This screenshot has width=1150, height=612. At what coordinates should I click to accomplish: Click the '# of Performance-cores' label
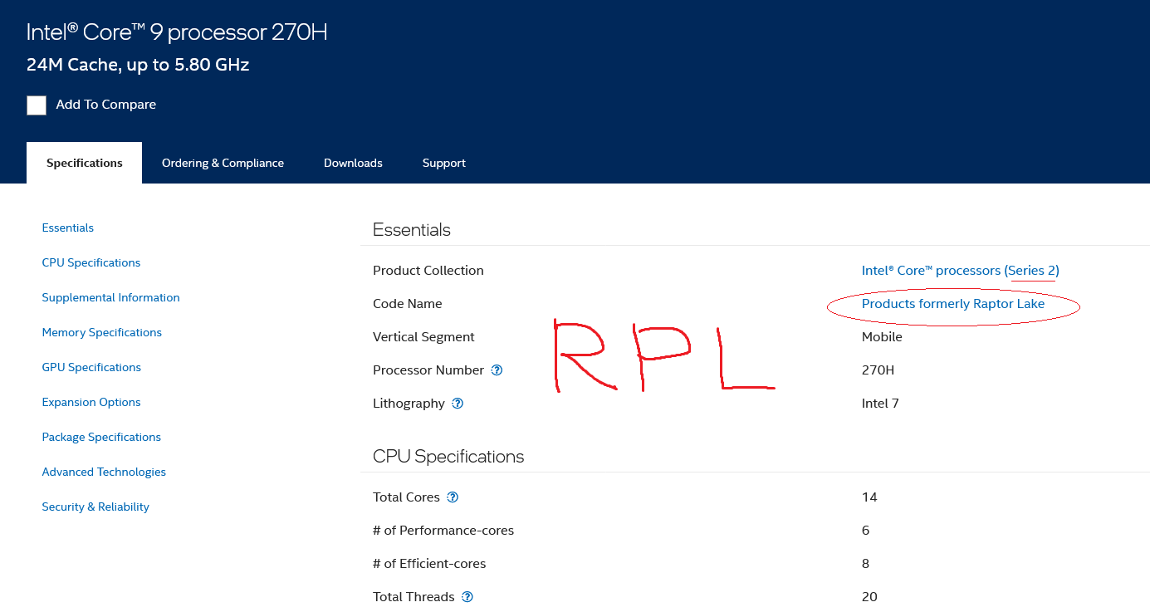tap(443, 531)
